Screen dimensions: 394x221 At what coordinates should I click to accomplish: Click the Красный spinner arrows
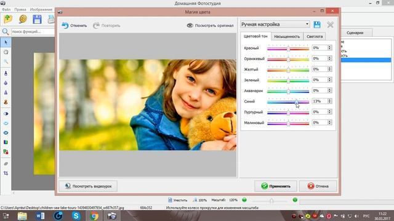tap(329, 48)
